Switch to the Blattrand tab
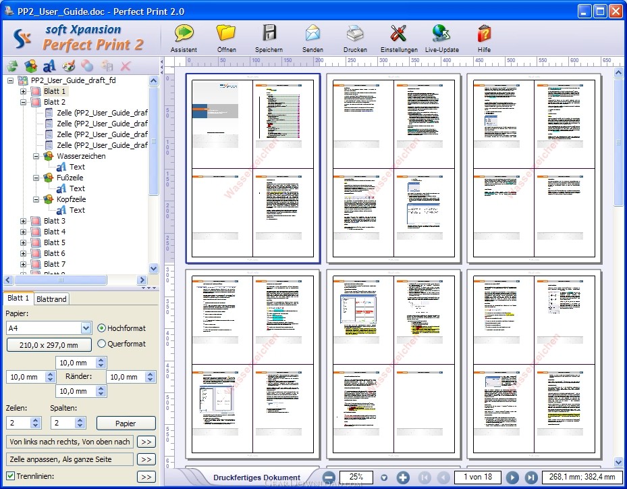 (x=51, y=299)
